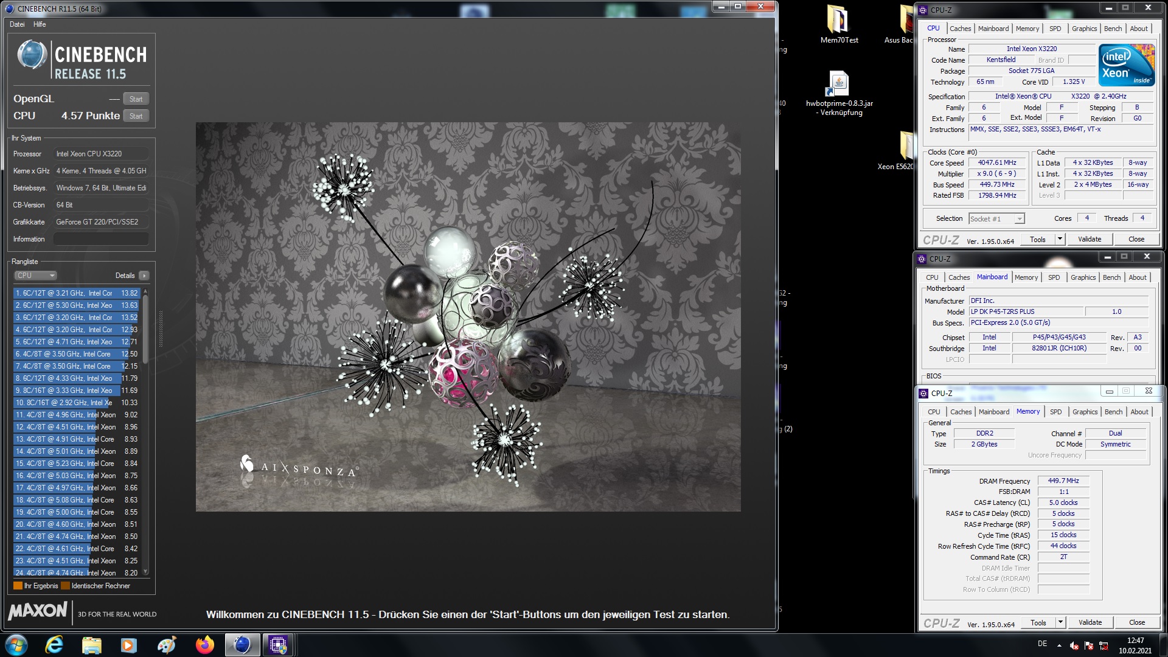Click the Show Desktop strip beside the clock
Image resolution: width=1168 pixels, height=657 pixels.
tap(1163, 645)
